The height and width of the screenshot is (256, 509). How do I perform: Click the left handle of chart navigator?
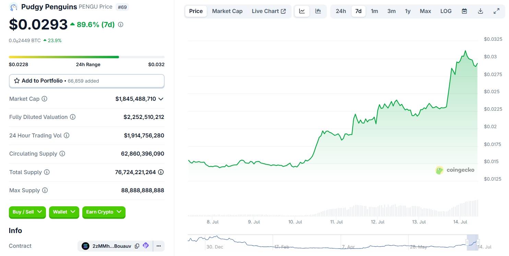(x=467, y=242)
